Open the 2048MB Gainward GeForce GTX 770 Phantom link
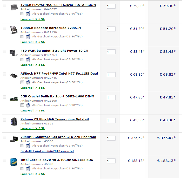Screen dimensions: 182x179 tap(58, 137)
